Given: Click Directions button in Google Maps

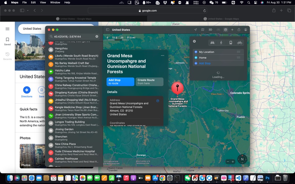Looking at the screenshot, I should click(27, 92).
